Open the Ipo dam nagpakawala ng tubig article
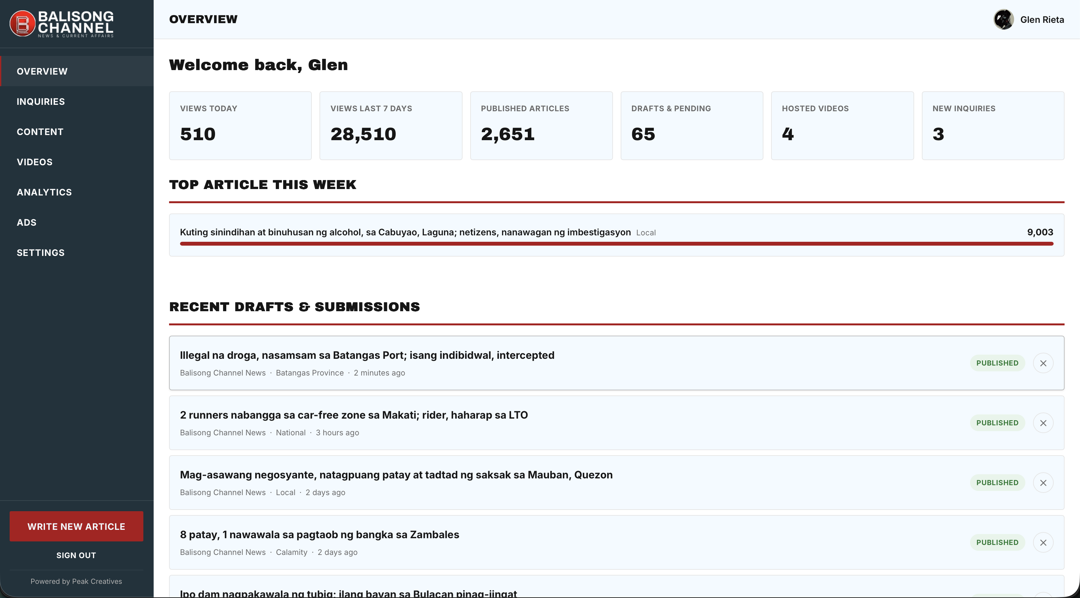 coord(348,593)
